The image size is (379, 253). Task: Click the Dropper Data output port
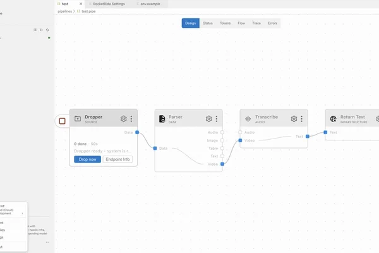pyautogui.click(x=137, y=132)
